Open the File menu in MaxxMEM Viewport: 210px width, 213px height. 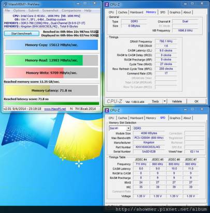point(7,10)
